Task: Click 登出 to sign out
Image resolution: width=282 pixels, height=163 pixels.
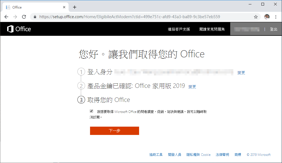Action: 273,29
